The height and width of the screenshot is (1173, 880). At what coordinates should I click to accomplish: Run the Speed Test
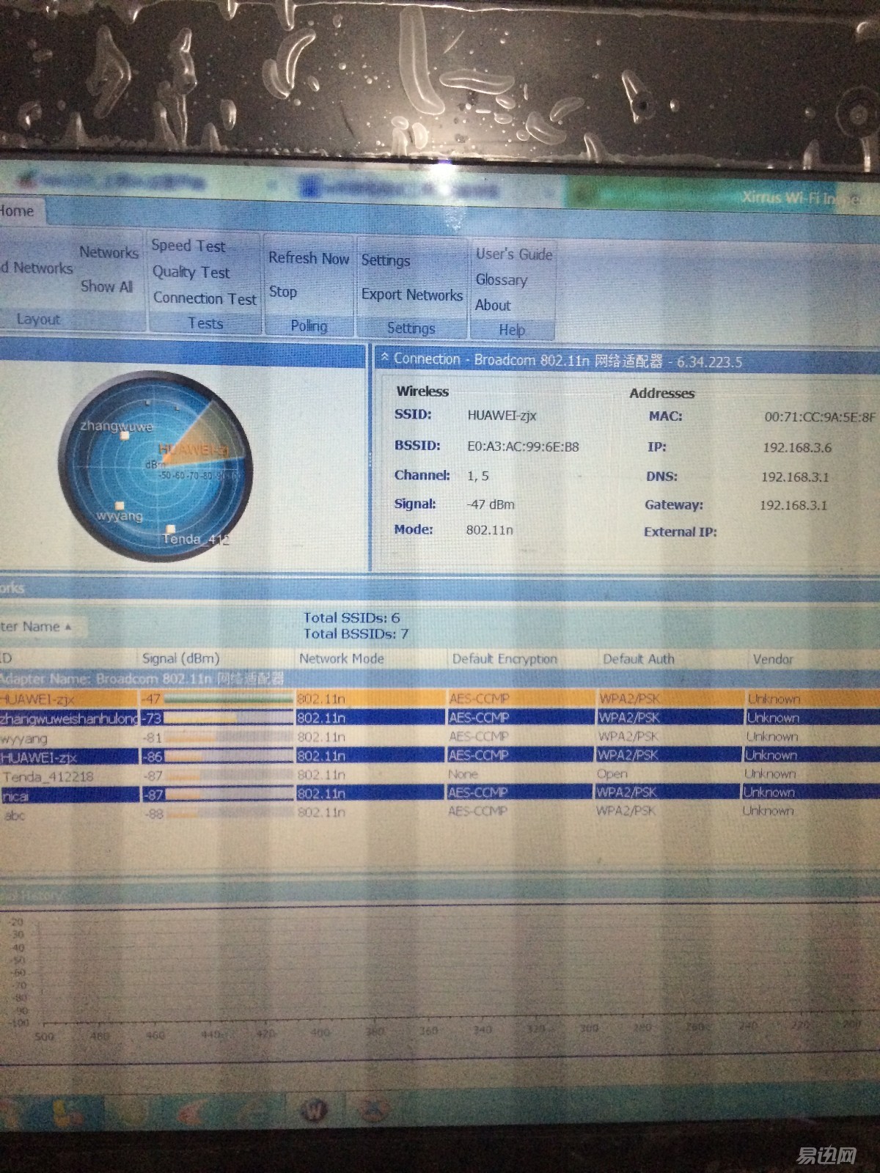point(188,246)
